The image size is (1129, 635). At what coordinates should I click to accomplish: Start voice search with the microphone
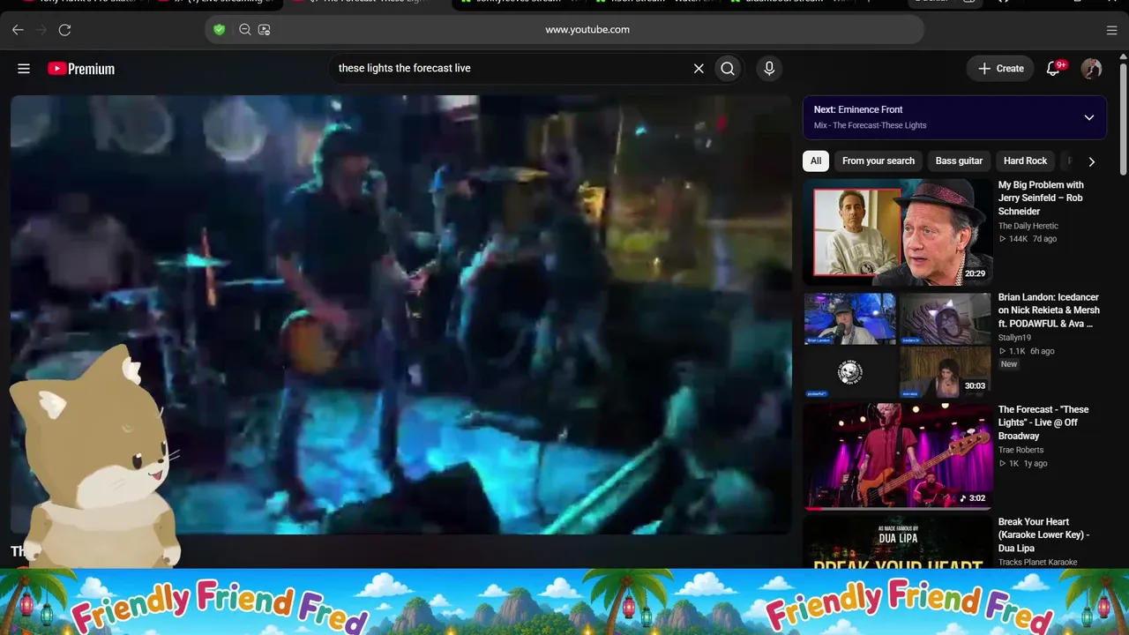tap(769, 69)
